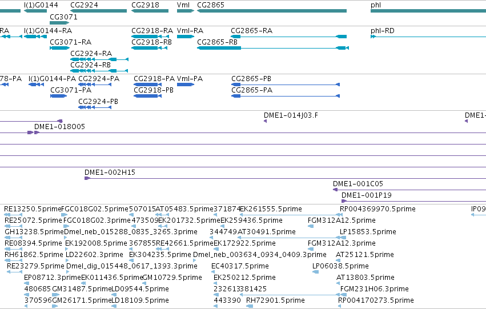This screenshot has height=309, width=486.
Task: Click protein l(1)G0144-PA label
Action: click(52, 79)
